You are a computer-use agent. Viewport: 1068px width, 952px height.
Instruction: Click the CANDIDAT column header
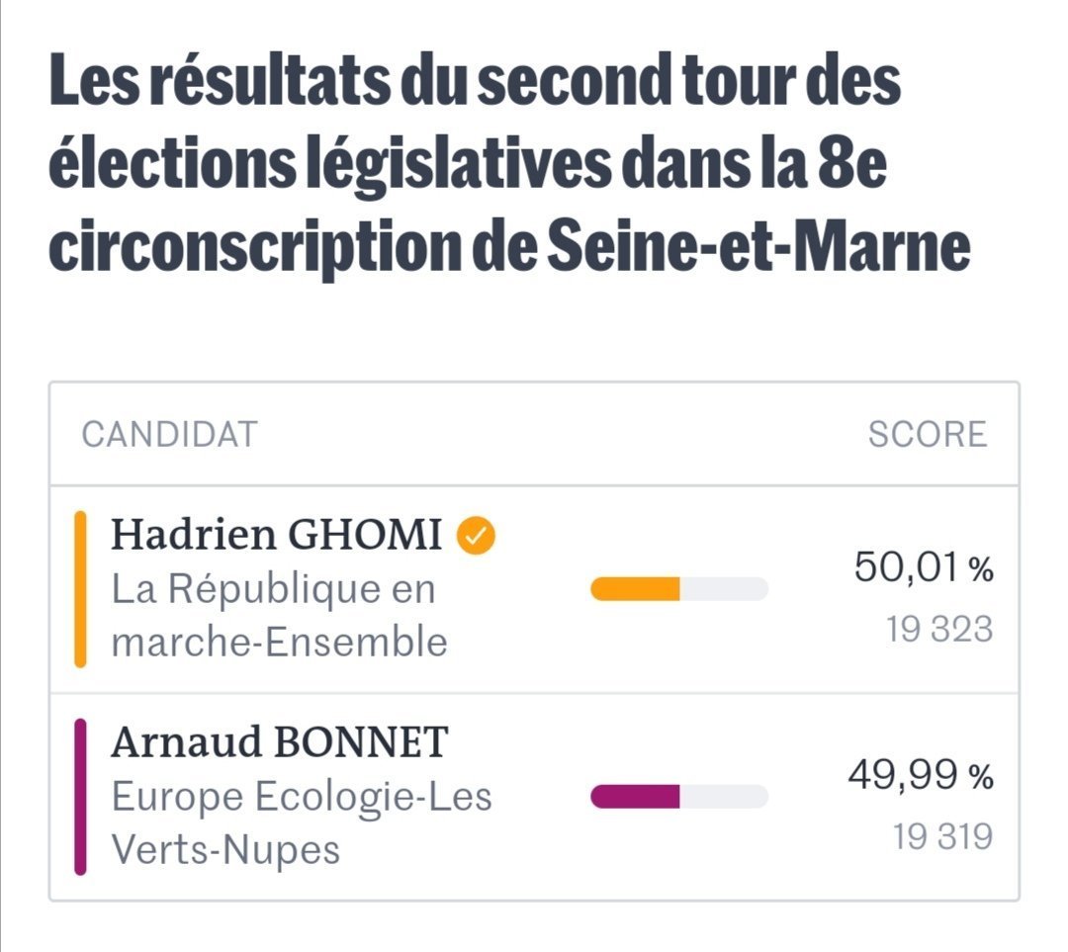tap(169, 434)
